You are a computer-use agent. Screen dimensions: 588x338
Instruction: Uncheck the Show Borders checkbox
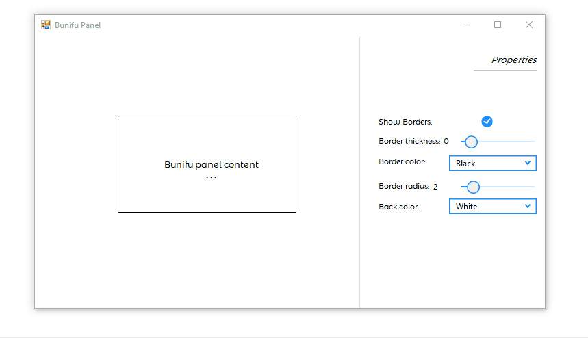point(487,121)
